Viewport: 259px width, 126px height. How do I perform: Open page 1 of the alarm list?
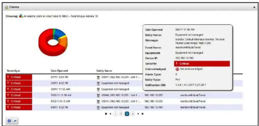pos(116,114)
